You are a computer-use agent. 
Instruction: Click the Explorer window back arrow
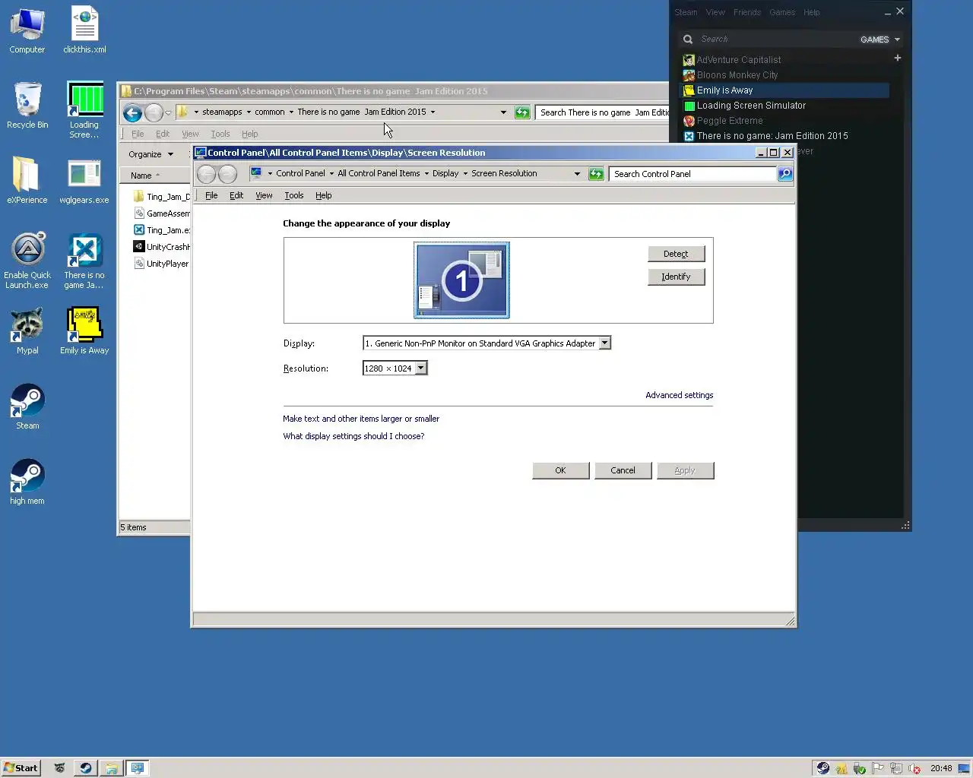[x=132, y=113]
